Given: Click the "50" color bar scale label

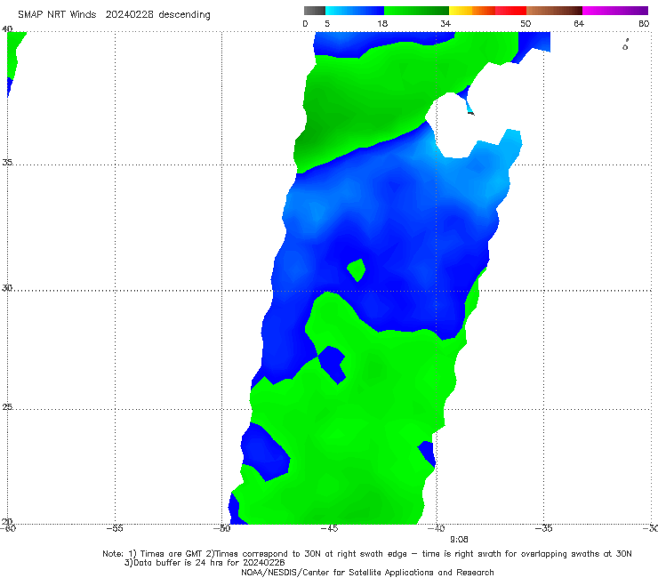Looking at the screenshot, I should coord(526,23).
